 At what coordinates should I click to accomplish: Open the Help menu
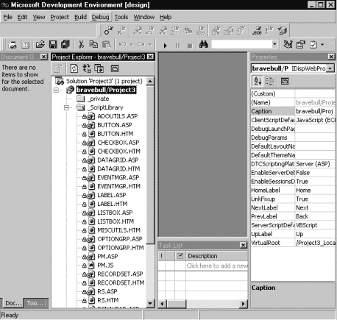click(x=166, y=17)
